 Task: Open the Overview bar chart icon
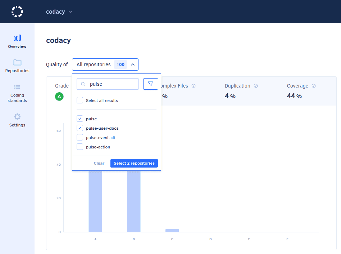(17, 37)
